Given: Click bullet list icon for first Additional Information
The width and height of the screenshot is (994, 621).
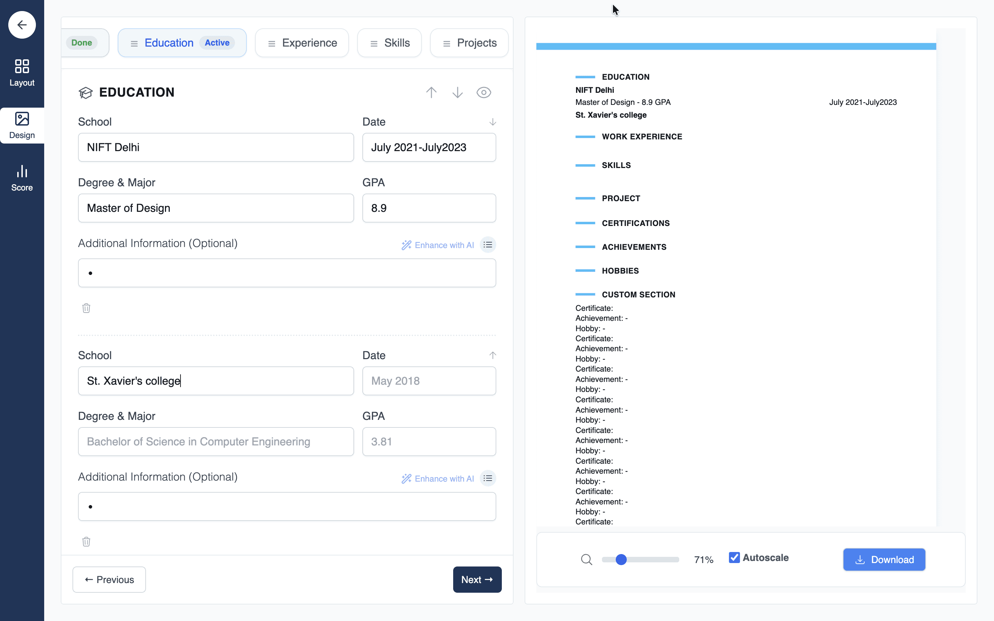Looking at the screenshot, I should tap(488, 245).
